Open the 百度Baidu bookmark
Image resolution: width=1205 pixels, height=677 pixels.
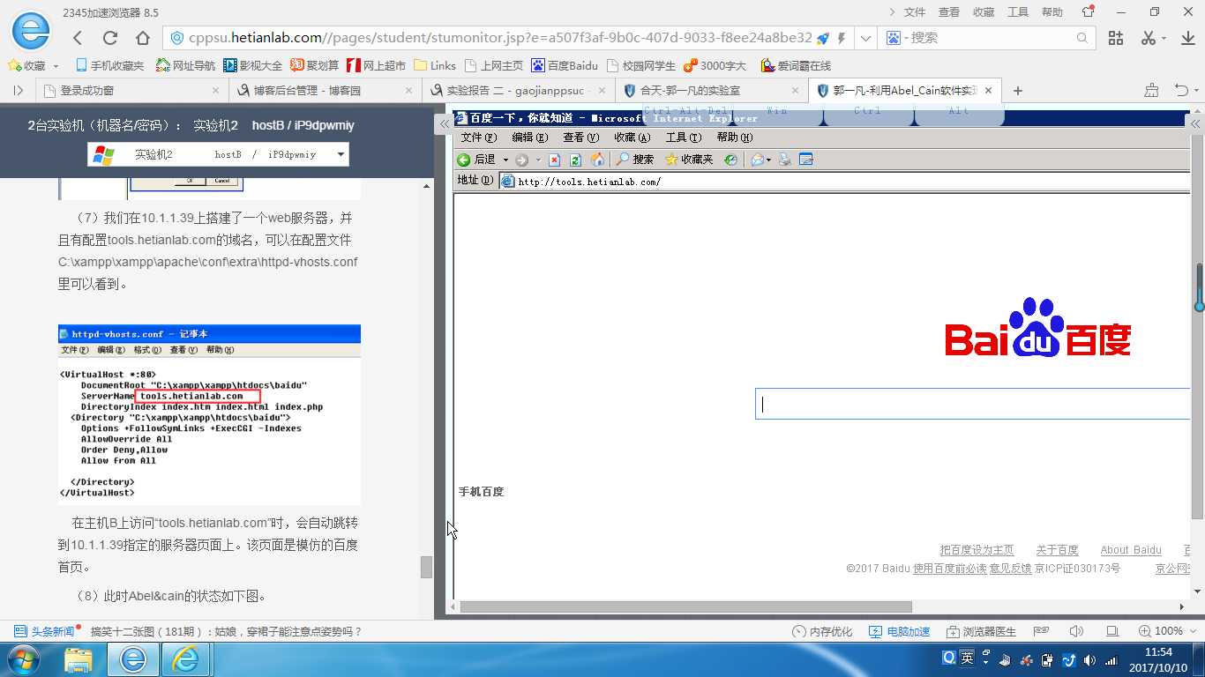(564, 65)
